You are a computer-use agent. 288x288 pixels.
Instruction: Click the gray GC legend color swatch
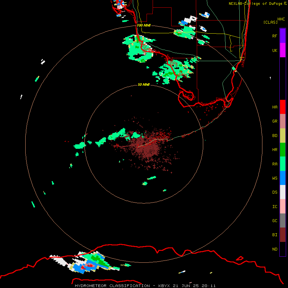[x=283, y=220]
